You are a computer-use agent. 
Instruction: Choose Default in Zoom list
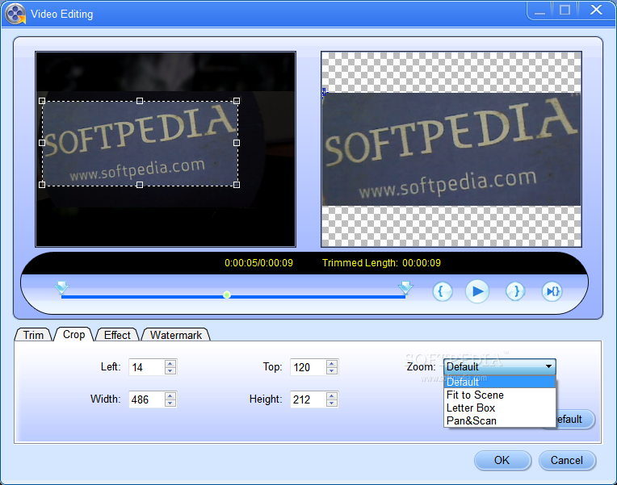pyautogui.click(x=500, y=382)
